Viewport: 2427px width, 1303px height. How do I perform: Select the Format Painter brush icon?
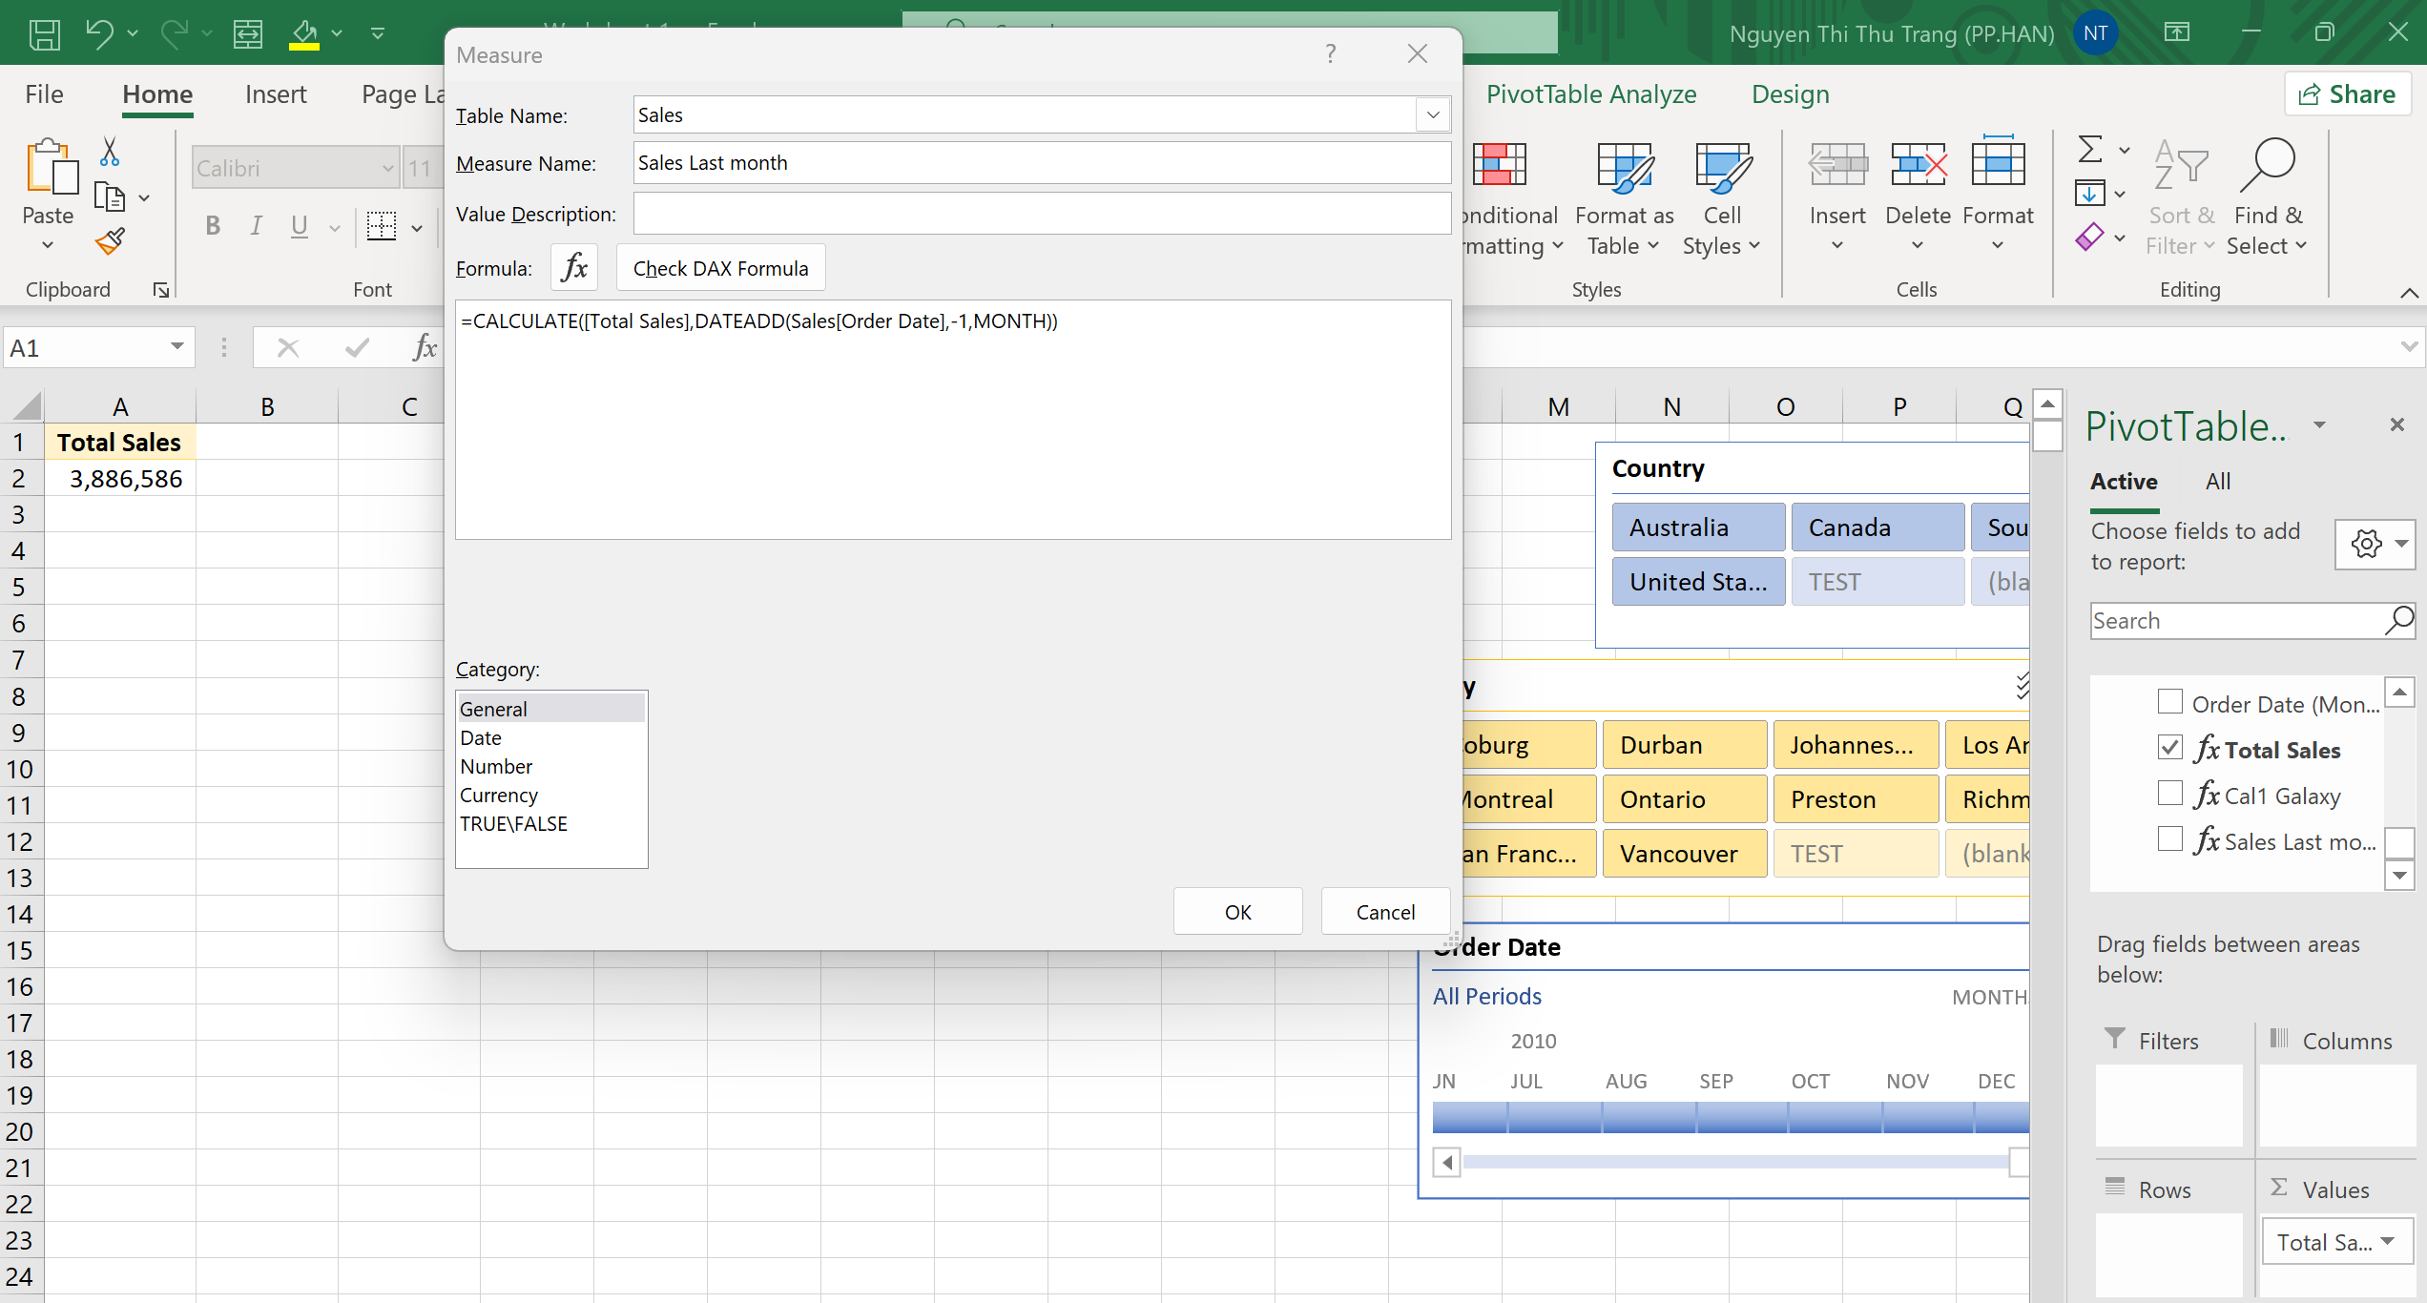(x=110, y=242)
